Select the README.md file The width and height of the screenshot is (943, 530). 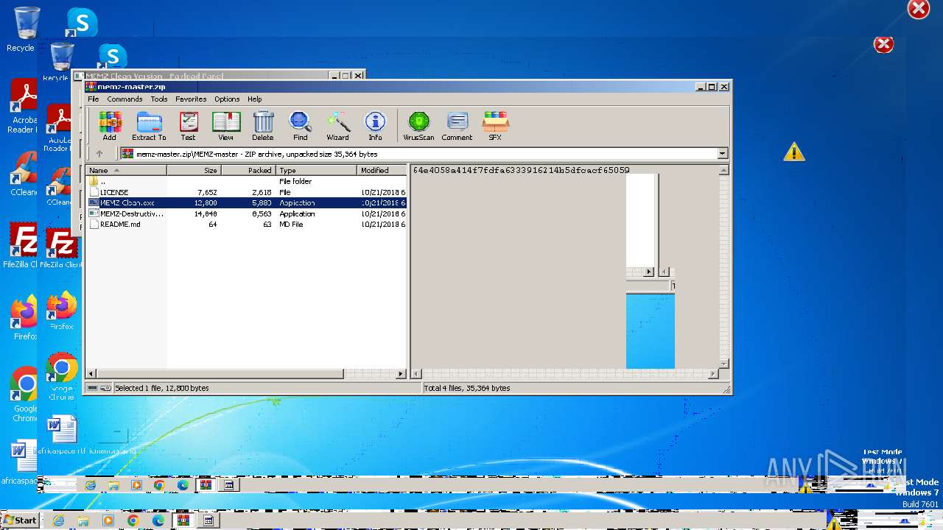pyautogui.click(x=246, y=225)
